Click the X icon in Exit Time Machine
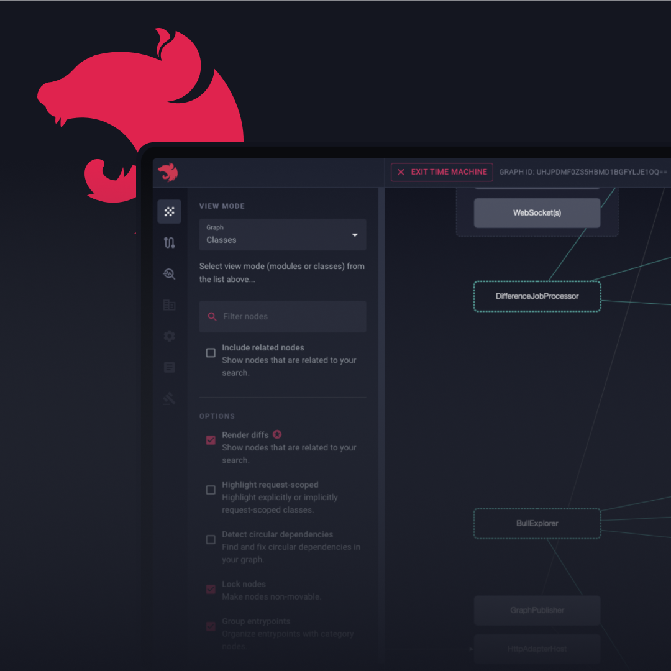This screenshot has height=671, width=671. click(x=401, y=172)
